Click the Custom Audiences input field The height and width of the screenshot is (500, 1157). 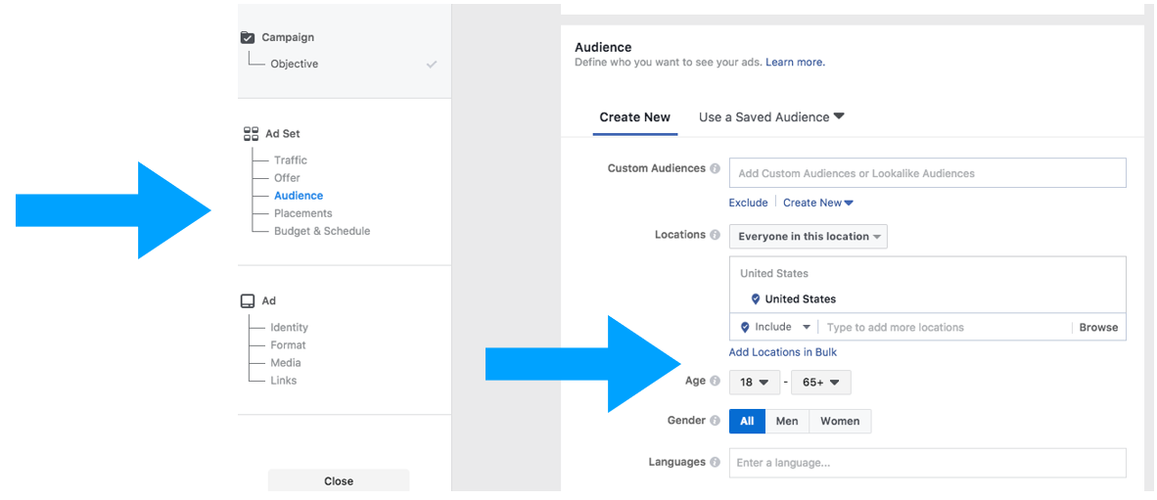(x=928, y=173)
